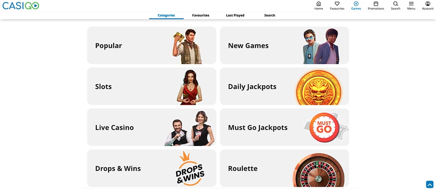Open the Live Casino category
The image size is (436, 189).
pos(152,127)
